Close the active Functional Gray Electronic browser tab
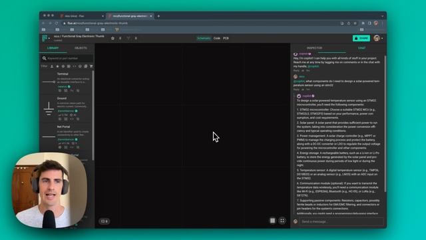 click(x=151, y=16)
